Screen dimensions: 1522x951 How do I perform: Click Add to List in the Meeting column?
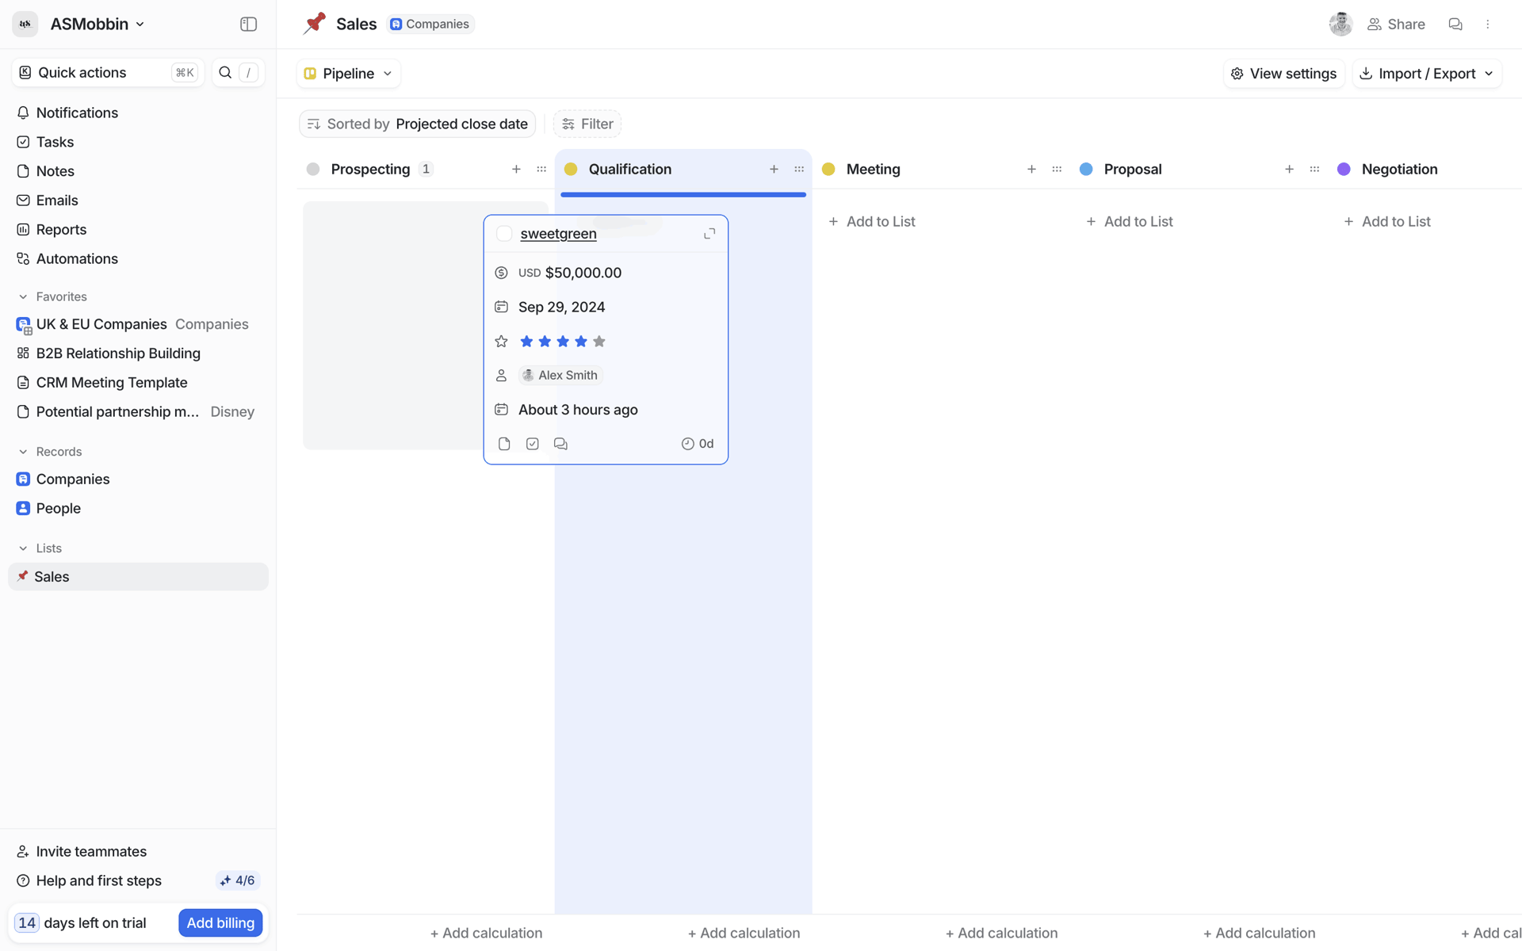(871, 222)
